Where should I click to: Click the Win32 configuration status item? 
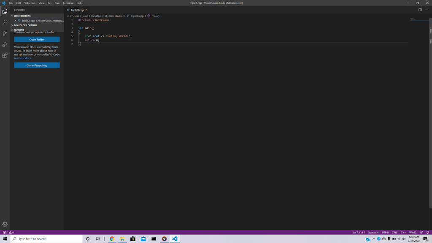413,232
